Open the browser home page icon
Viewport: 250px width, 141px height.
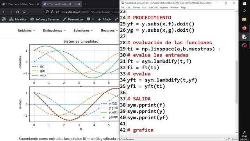point(24,12)
